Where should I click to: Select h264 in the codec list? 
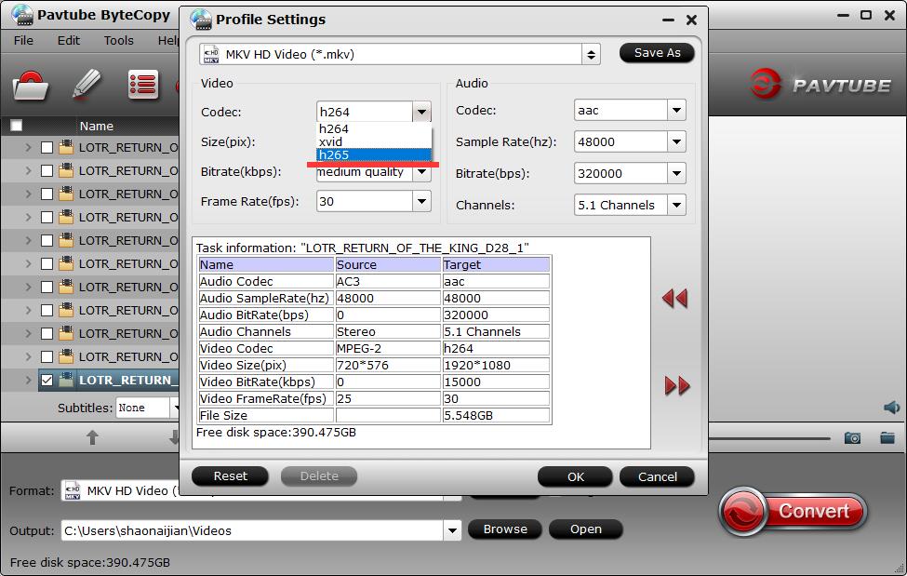[x=374, y=128]
